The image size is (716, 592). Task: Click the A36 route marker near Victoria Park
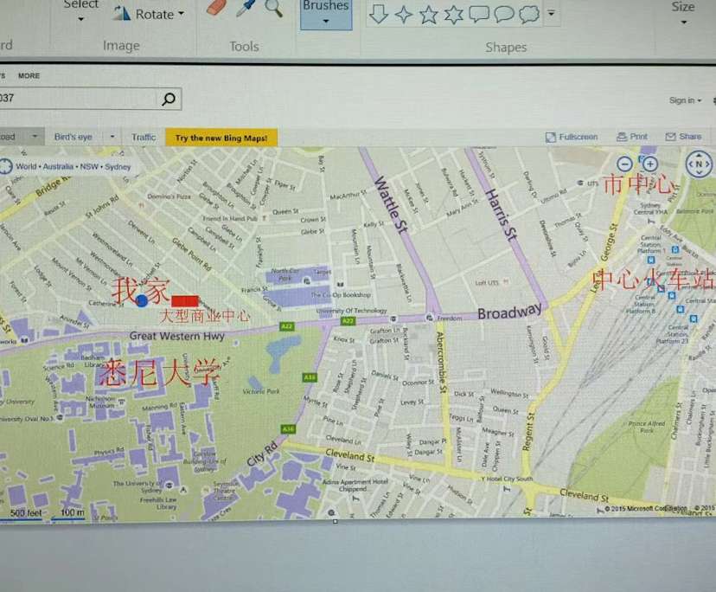(x=288, y=428)
